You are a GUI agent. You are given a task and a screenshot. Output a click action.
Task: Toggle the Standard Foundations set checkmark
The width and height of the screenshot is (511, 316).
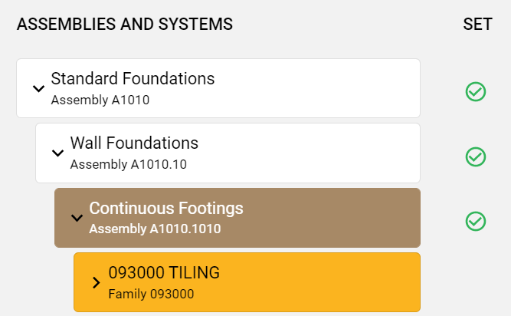click(x=476, y=92)
